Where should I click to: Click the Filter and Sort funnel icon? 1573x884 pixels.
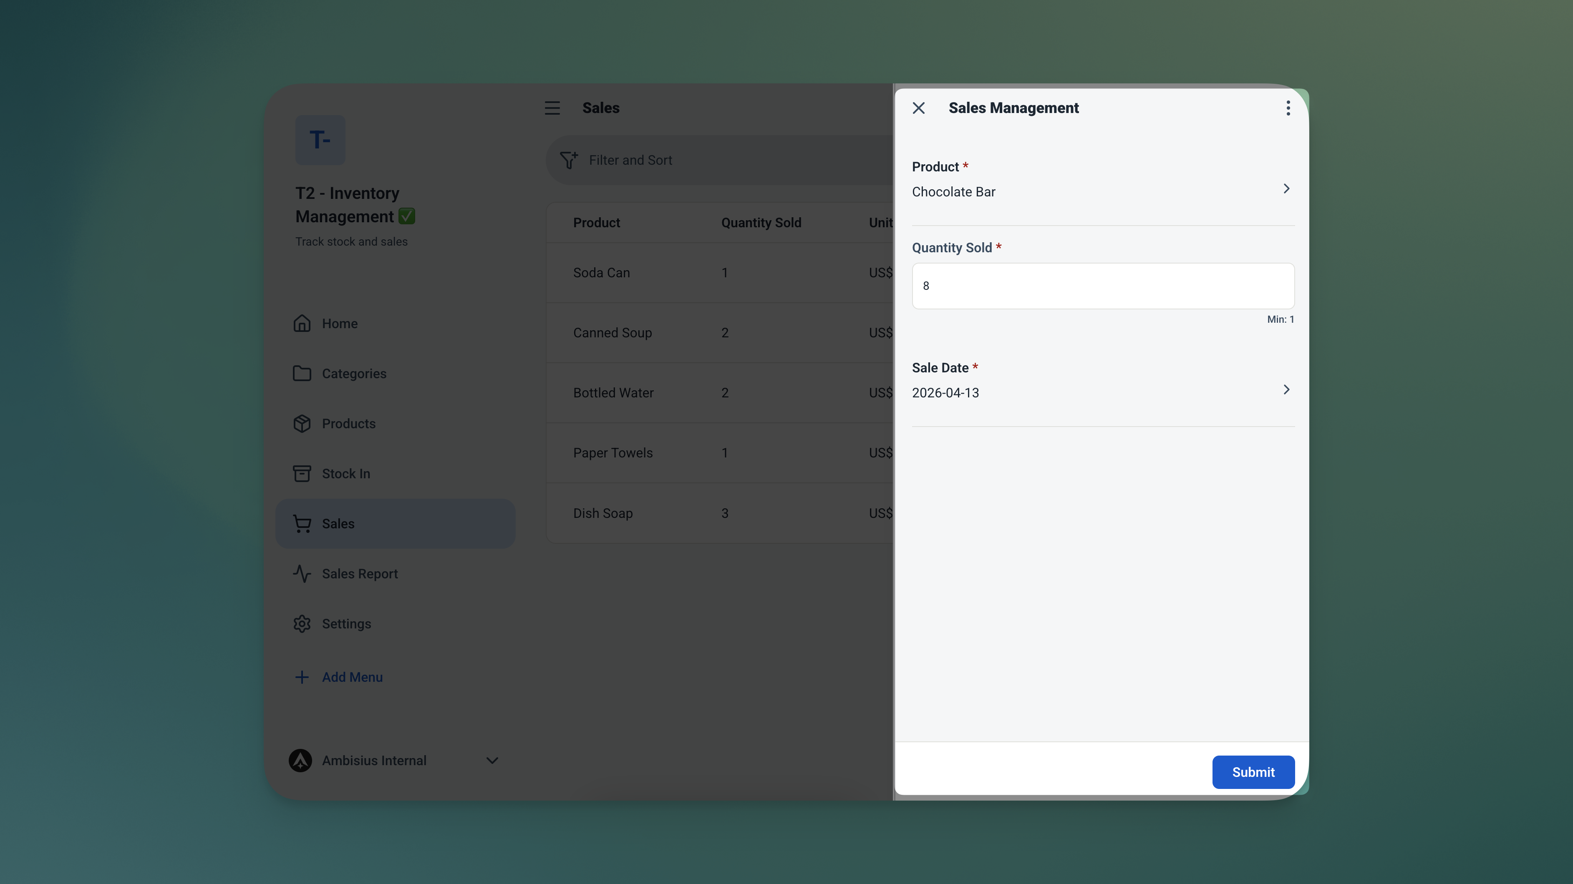(x=569, y=160)
